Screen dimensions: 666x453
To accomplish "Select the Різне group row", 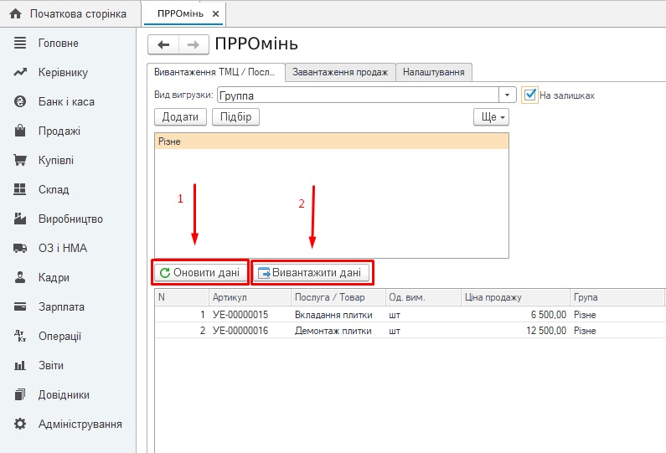I will tap(331, 142).
